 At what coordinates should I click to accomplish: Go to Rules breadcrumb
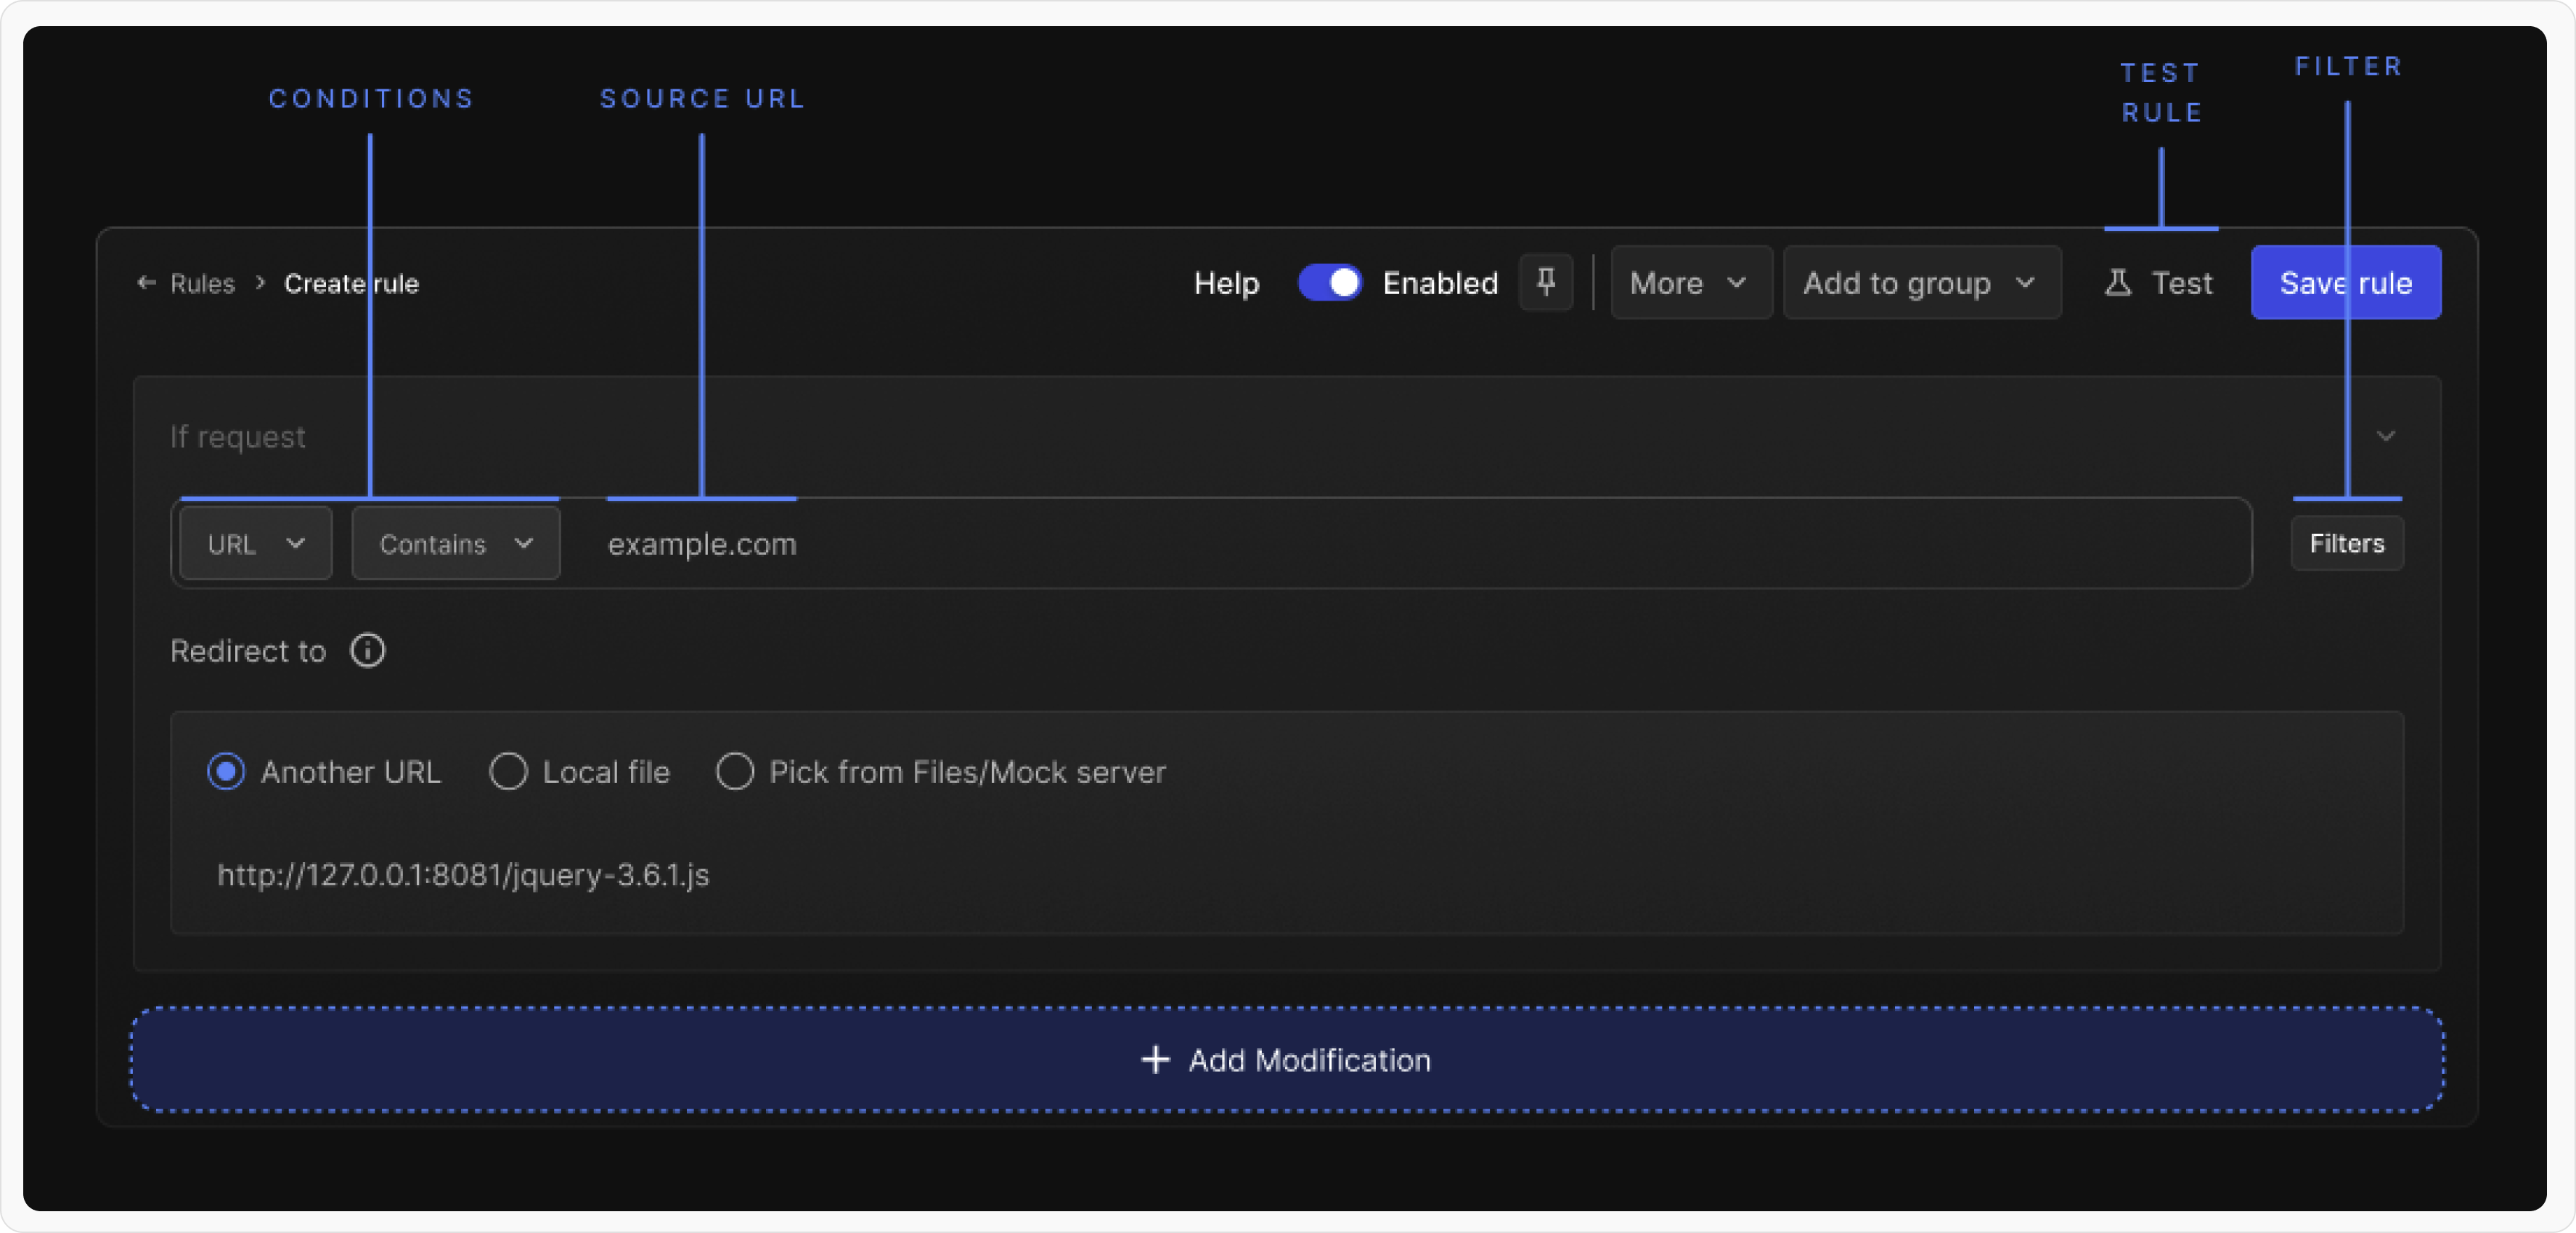coord(202,284)
